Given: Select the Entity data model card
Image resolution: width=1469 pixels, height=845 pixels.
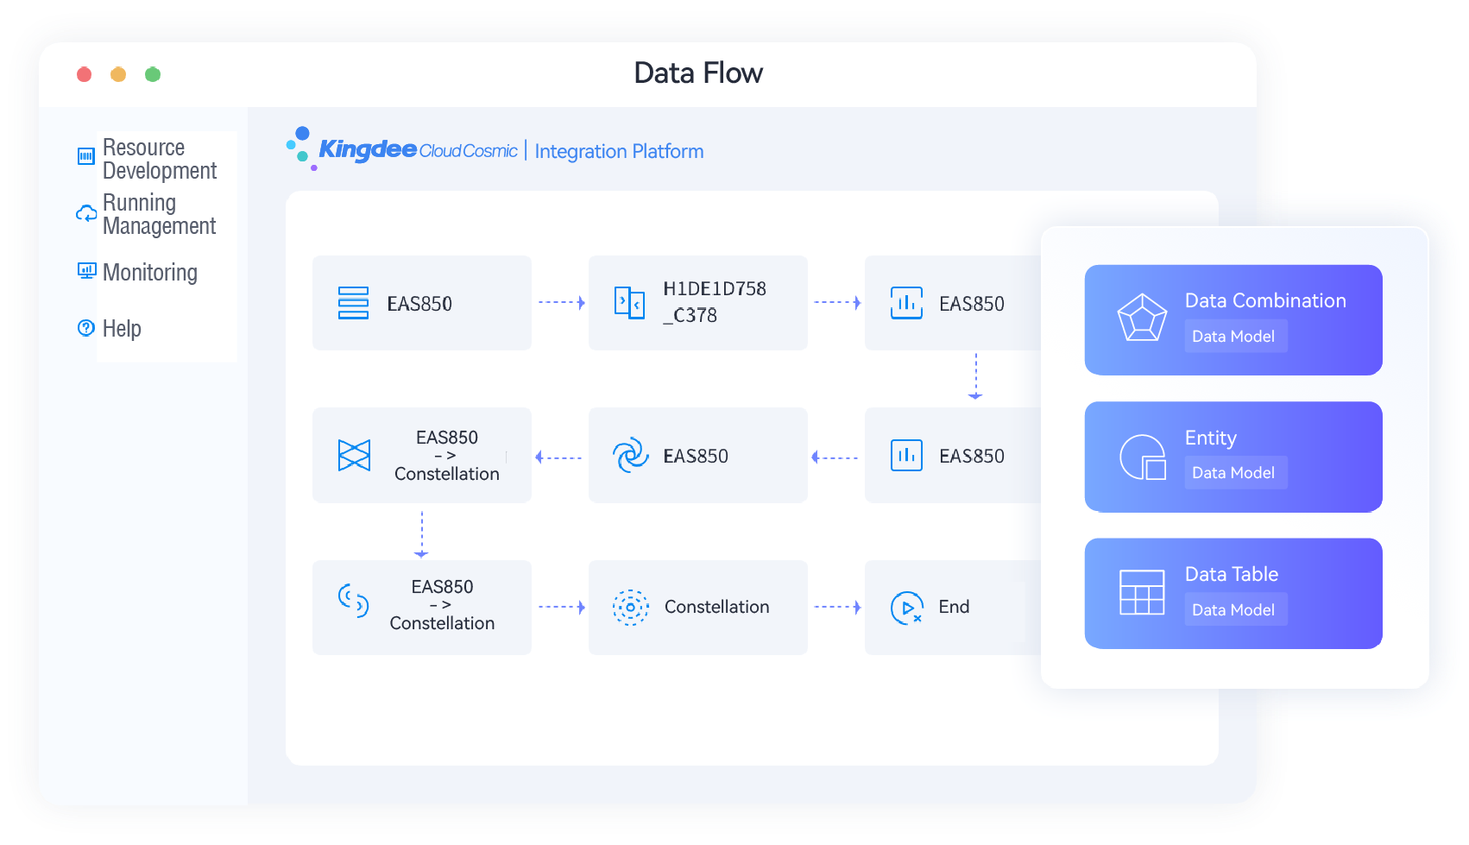Looking at the screenshot, I should point(1233,457).
